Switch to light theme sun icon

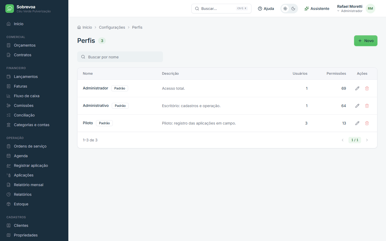tap(285, 9)
